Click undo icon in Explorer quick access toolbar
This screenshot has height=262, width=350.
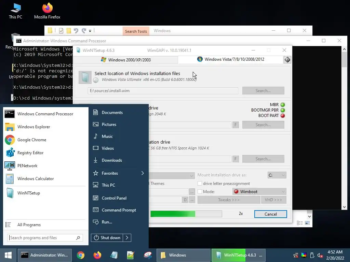[76, 30]
